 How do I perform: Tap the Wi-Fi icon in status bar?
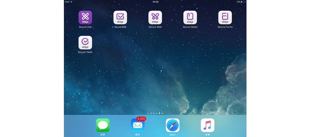coord(71,2)
